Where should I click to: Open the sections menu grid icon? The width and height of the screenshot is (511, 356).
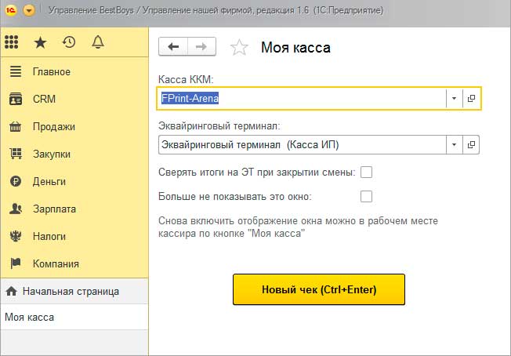(12, 42)
